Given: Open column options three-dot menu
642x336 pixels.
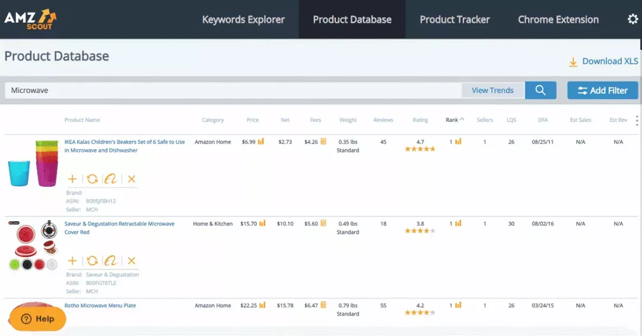Looking at the screenshot, I should pyautogui.click(x=637, y=120).
